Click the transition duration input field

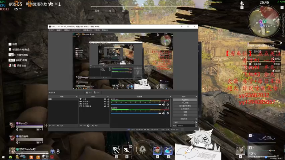coord(186,126)
